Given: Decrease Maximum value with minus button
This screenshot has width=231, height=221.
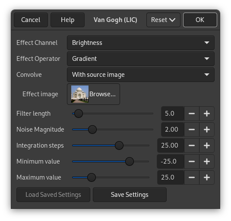Looking at the screenshot, I should pos(192,177).
